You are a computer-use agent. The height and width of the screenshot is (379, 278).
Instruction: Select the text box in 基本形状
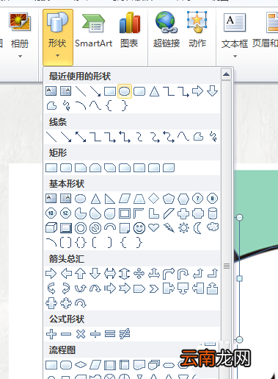(x=51, y=199)
